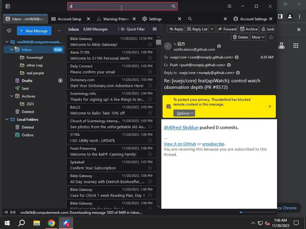
Task: Open File Explorer from the taskbar
Action: 36,223
